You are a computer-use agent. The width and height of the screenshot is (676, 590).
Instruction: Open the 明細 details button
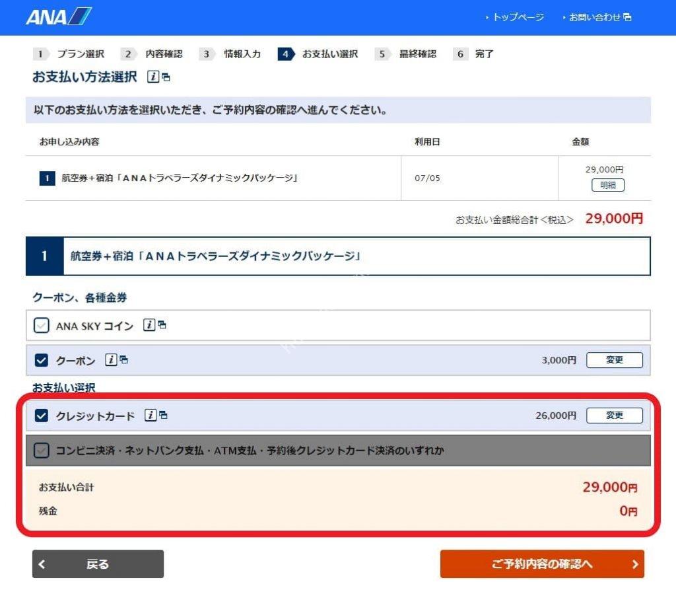(x=608, y=185)
